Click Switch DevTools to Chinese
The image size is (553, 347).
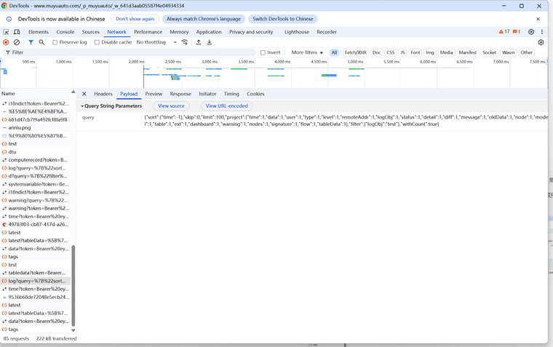(x=283, y=19)
